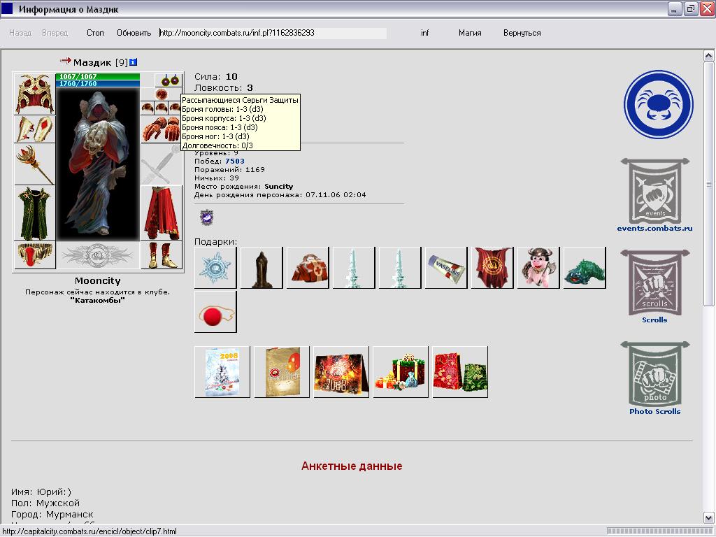Click the red boots equipment slot
This screenshot has height=537, width=716.
point(162,255)
